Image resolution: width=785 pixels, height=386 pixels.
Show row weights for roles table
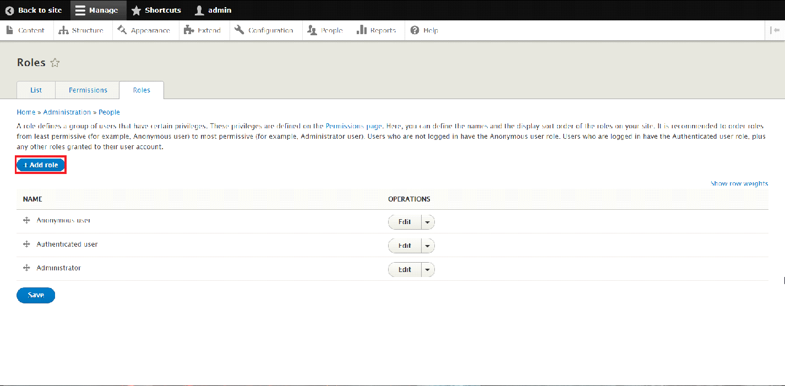tap(739, 183)
